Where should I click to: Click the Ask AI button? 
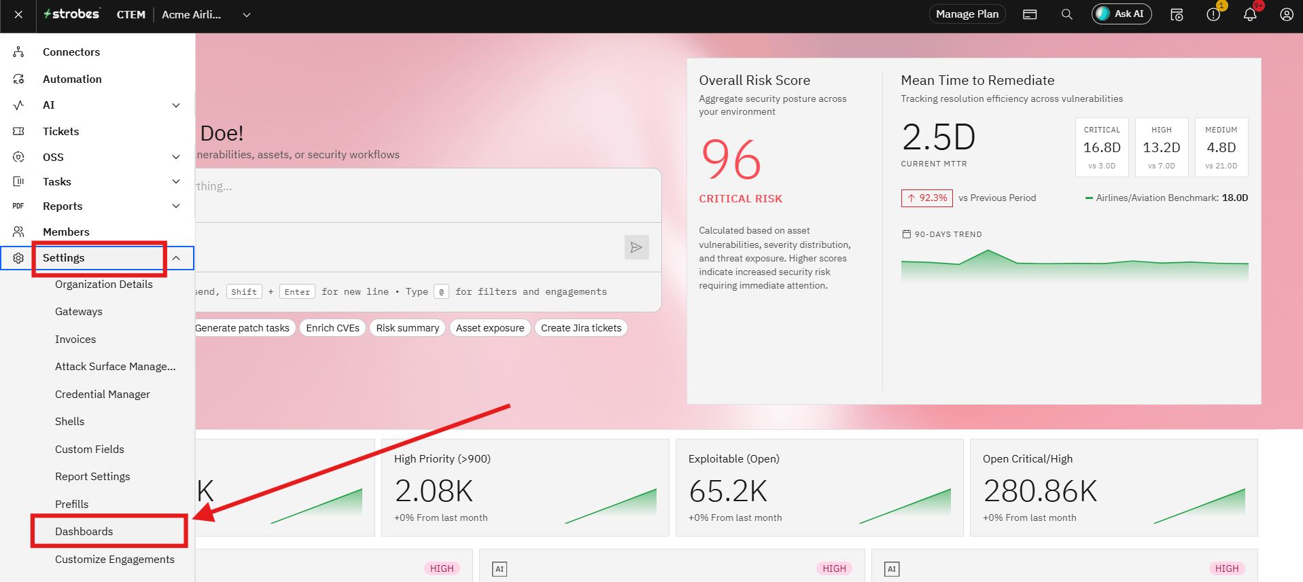pyautogui.click(x=1122, y=14)
